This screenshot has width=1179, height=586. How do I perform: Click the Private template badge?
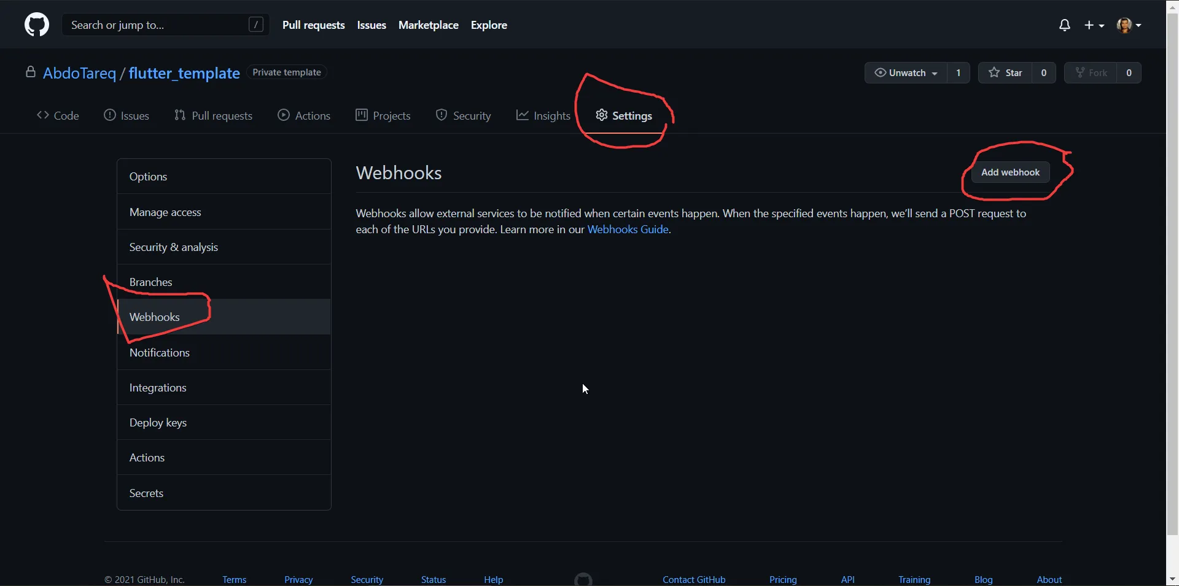point(287,72)
